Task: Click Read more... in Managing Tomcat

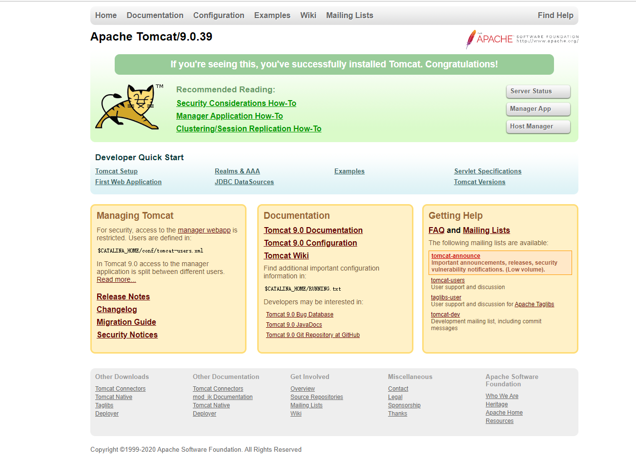Action: tap(116, 279)
